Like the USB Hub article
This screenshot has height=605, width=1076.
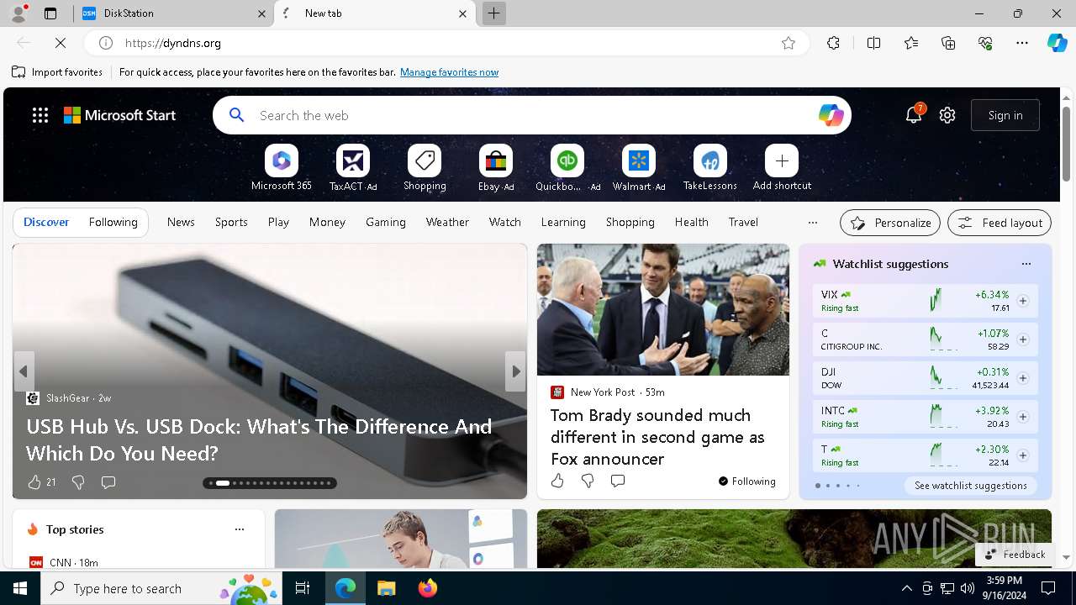34,482
